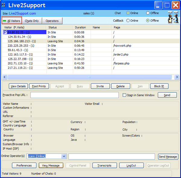Click the 0:50:26 duration cell
Screen dimensions: 181x178
click(79, 68)
